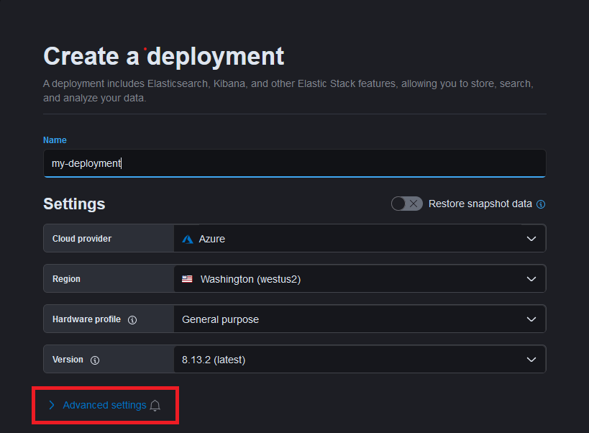Expand the Version dropdown arrow
Screen dimensions: 589x433
click(531, 360)
